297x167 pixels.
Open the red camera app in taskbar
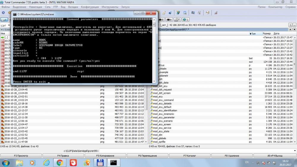pyautogui.click(x=73, y=163)
